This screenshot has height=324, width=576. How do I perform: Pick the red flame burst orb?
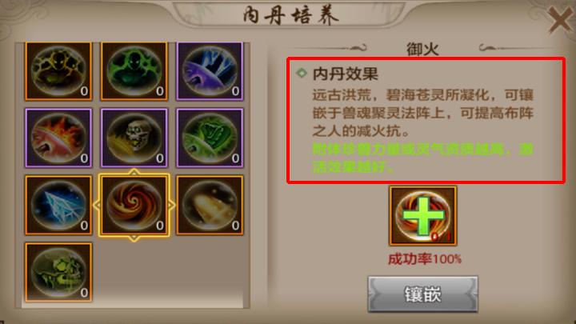pos(58,138)
